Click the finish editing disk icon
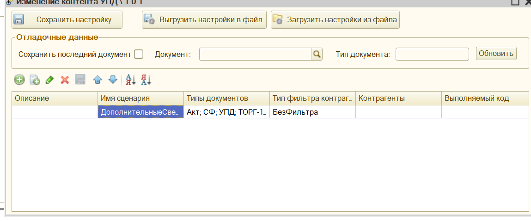Viewport: 531px width, 221px height. click(80, 80)
